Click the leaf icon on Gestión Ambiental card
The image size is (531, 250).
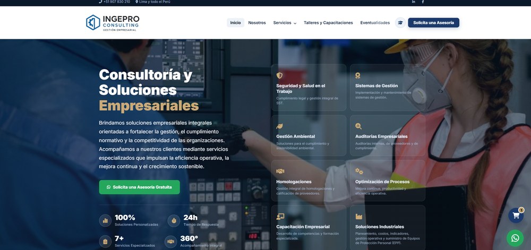[279, 126]
